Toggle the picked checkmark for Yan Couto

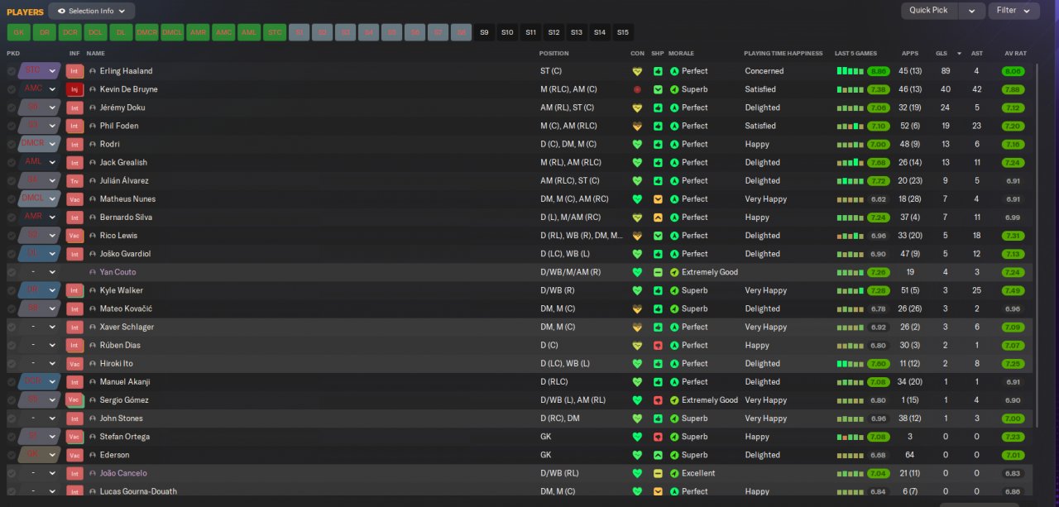point(12,272)
